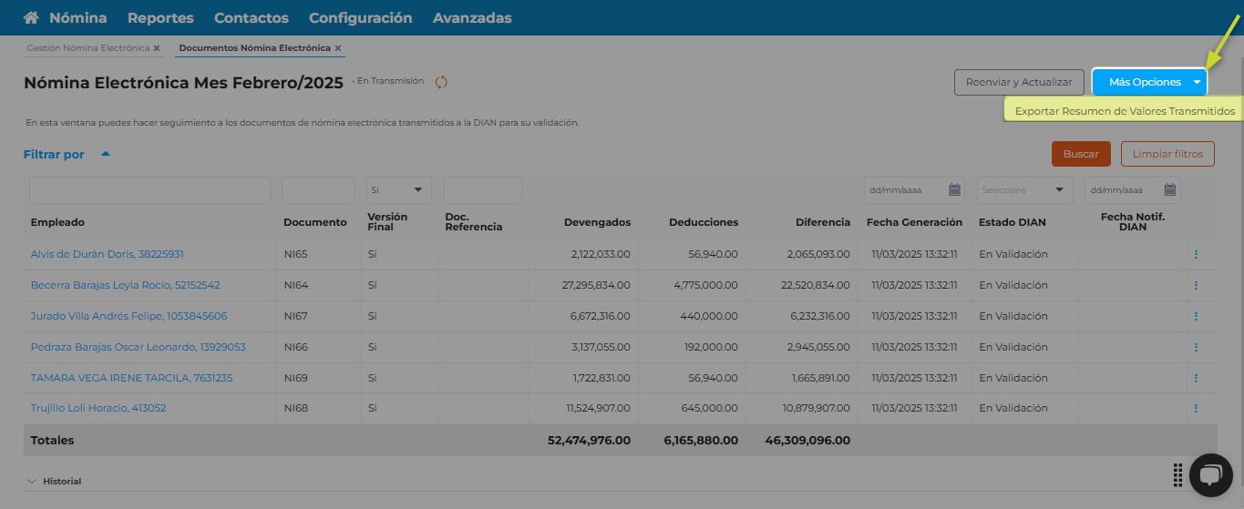Open row options for Alvis de Durán Doris
The image size is (1244, 509).
pyautogui.click(x=1196, y=255)
